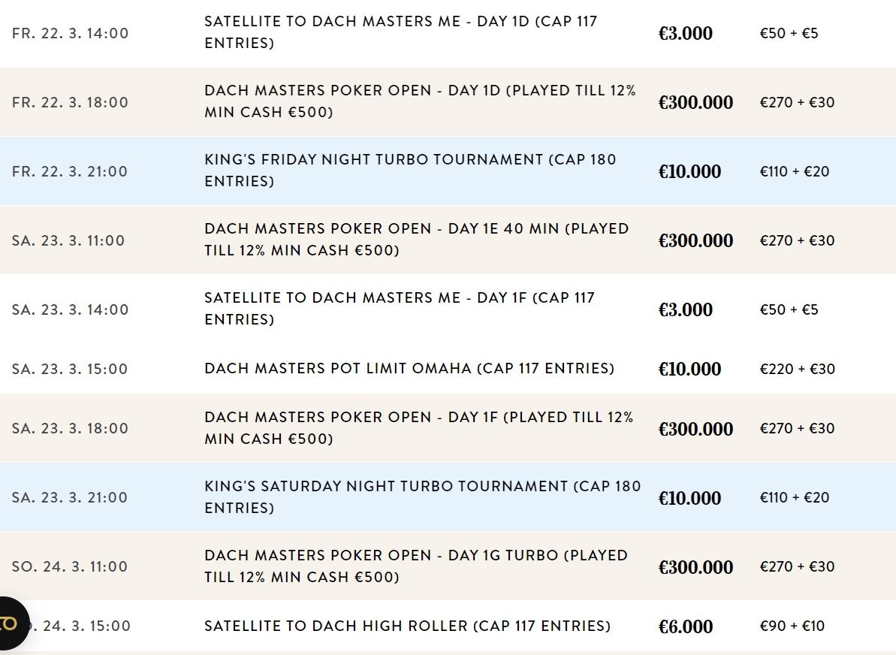Click €300.000 guarantee of Day 1G Turbo
Viewport: 896px width, 655px height.
tap(695, 568)
